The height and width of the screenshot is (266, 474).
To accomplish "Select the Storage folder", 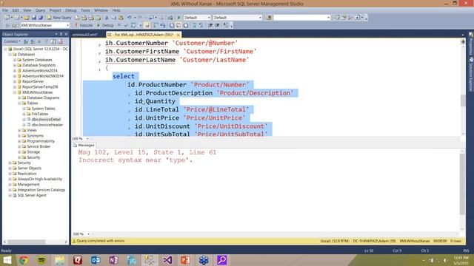I will click(33, 152).
